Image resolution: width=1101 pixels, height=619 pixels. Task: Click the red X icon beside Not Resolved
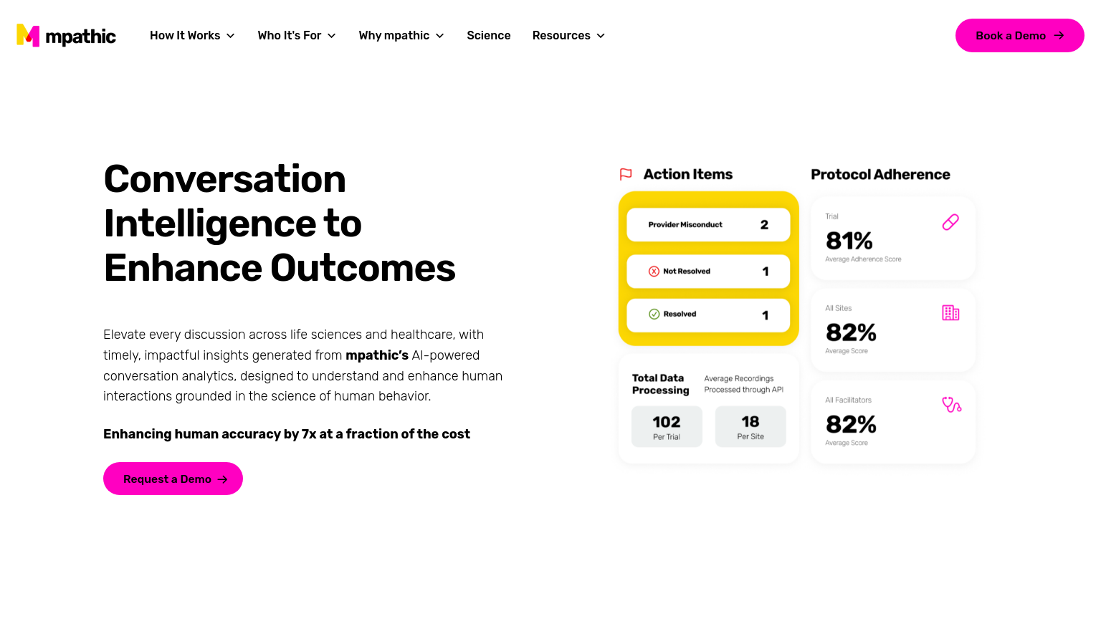pos(654,272)
